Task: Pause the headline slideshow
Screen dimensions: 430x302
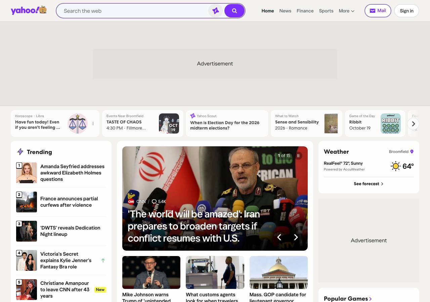Action: tap(298, 156)
